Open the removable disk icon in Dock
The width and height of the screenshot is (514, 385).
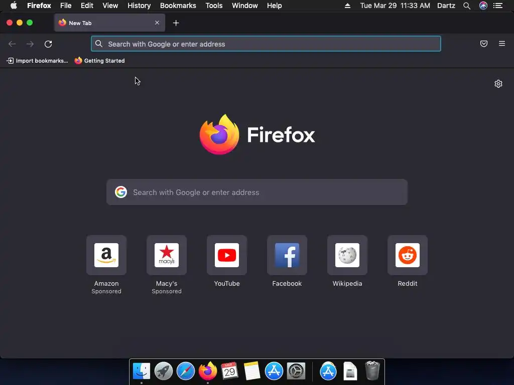(x=350, y=371)
